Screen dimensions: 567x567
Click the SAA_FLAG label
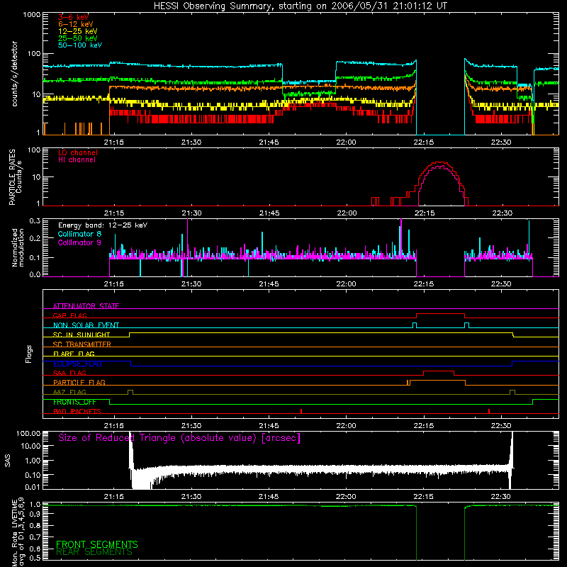[69, 373]
